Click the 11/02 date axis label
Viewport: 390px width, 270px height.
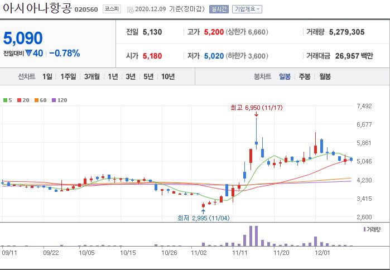[199, 253]
